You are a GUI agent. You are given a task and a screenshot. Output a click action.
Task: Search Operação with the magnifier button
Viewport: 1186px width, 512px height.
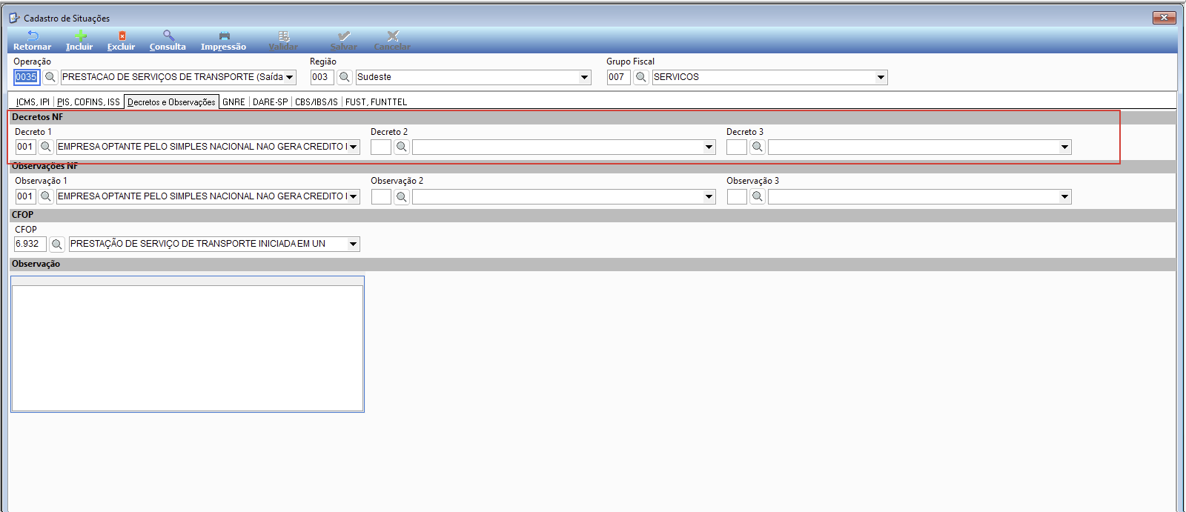click(x=50, y=77)
